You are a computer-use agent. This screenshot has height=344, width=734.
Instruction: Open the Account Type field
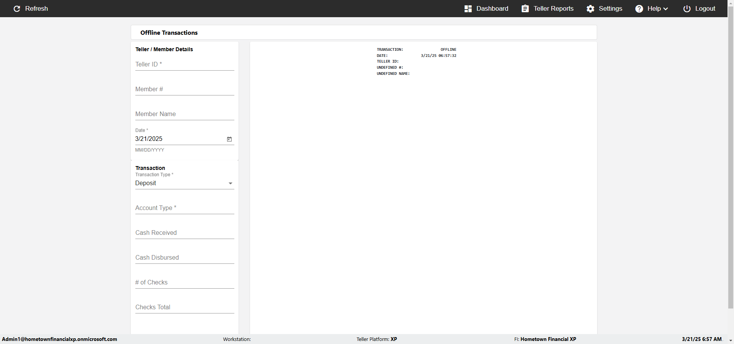point(185,208)
